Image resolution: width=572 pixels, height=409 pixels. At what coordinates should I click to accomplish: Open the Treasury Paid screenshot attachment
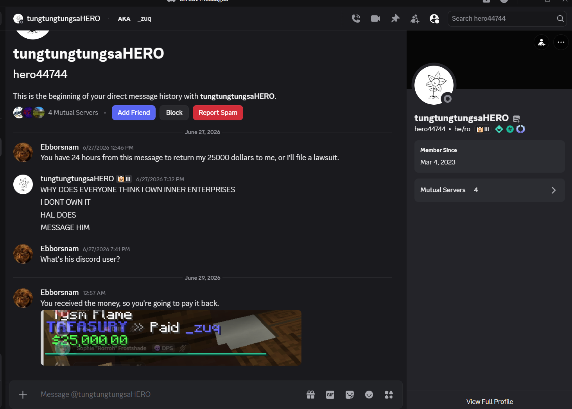[x=171, y=338]
